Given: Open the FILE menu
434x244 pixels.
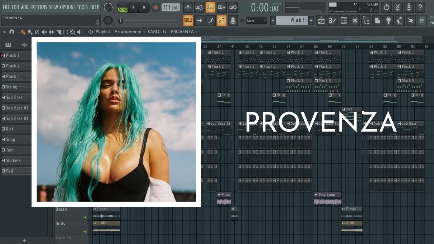Looking at the screenshot, I should [x=6, y=7].
